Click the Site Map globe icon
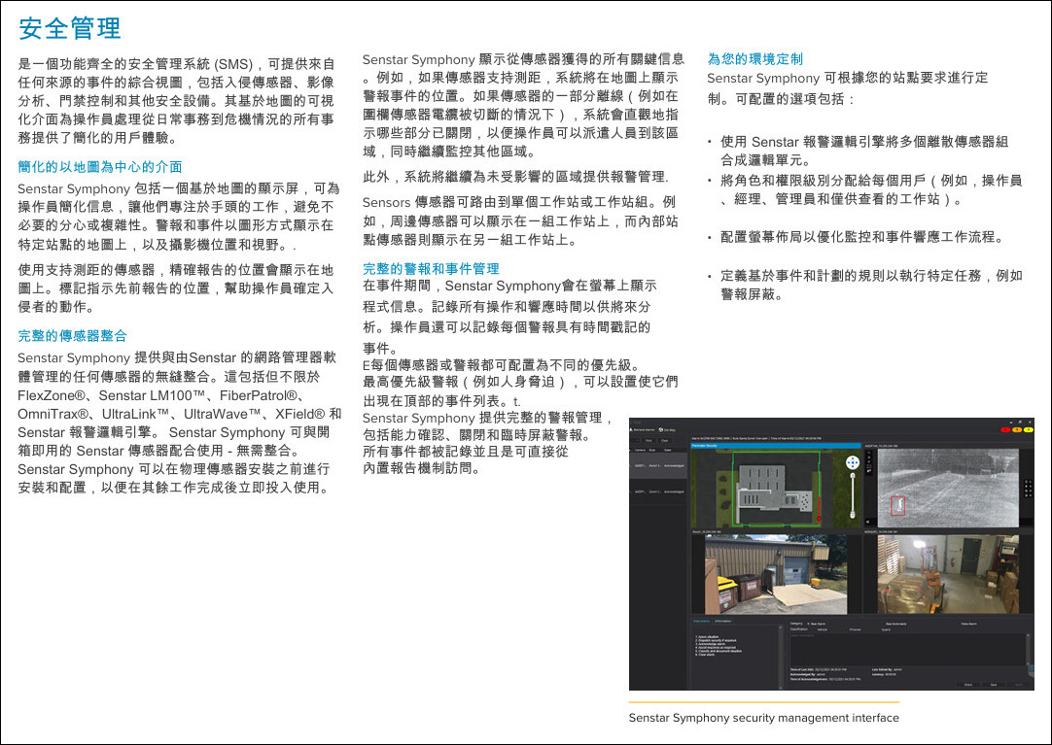 (661, 428)
